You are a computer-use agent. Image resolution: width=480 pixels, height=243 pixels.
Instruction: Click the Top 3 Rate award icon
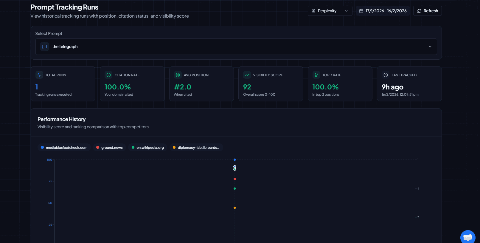(316, 75)
